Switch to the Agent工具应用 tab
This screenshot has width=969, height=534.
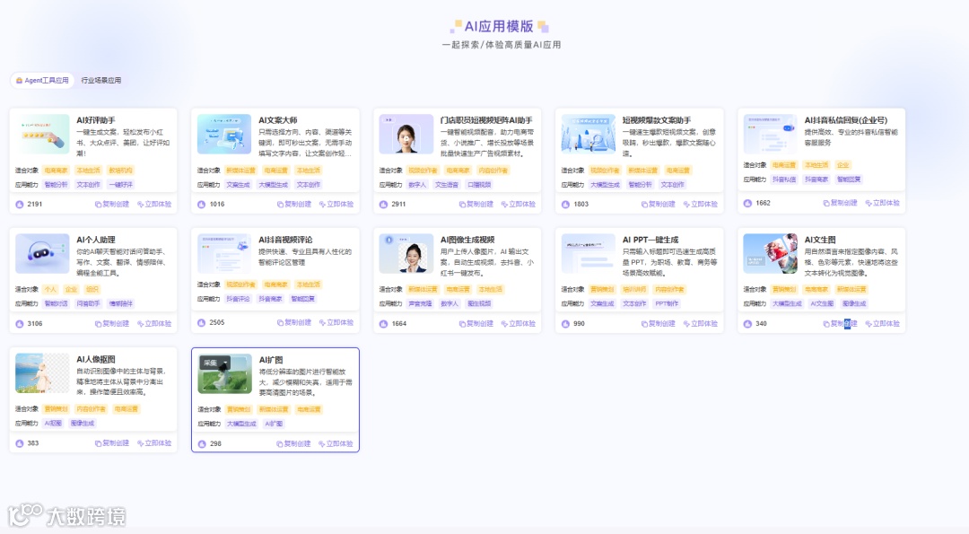coord(42,81)
